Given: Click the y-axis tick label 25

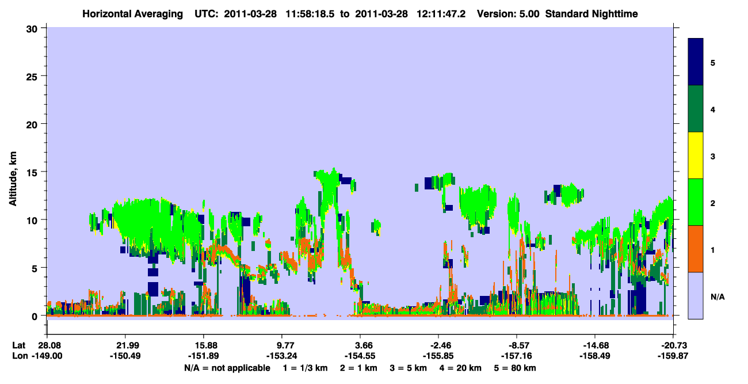Looking at the screenshot, I should [x=33, y=77].
